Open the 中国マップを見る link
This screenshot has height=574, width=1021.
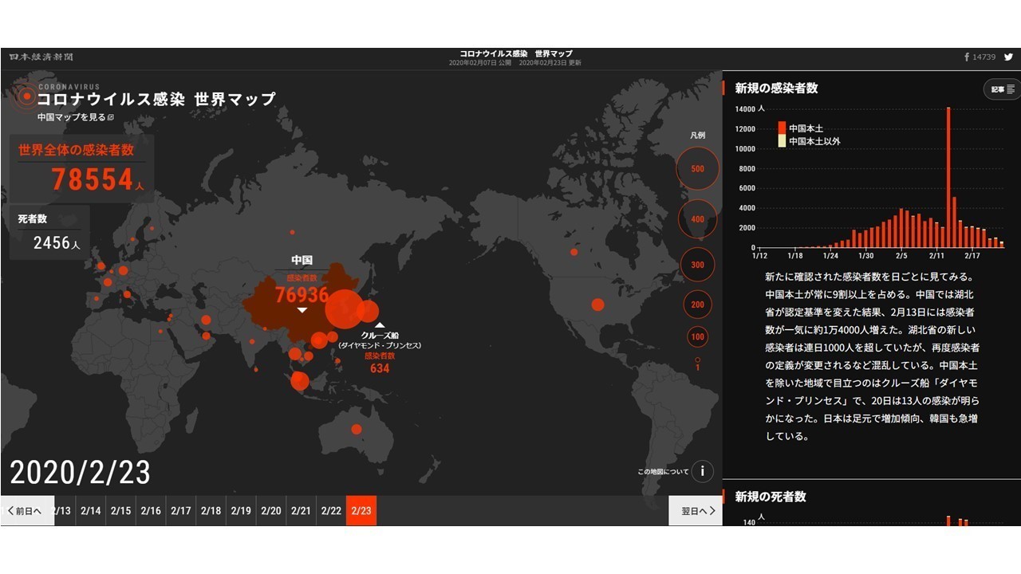click(76, 117)
